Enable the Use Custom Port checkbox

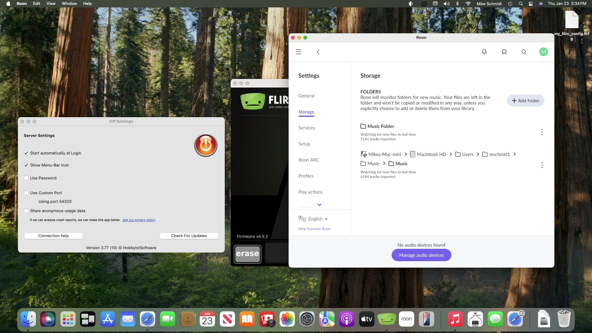coord(26,193)
